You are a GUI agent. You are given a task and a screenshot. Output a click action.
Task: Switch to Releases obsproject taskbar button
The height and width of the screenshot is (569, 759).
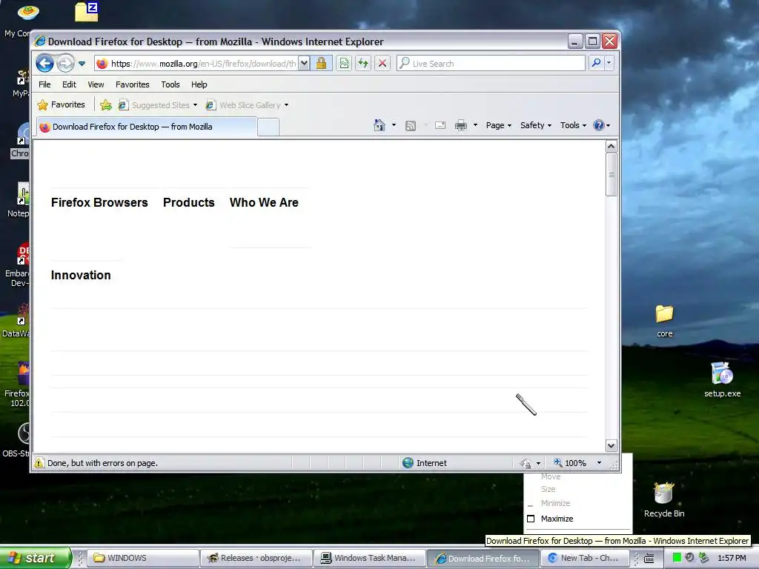(256, 558)
